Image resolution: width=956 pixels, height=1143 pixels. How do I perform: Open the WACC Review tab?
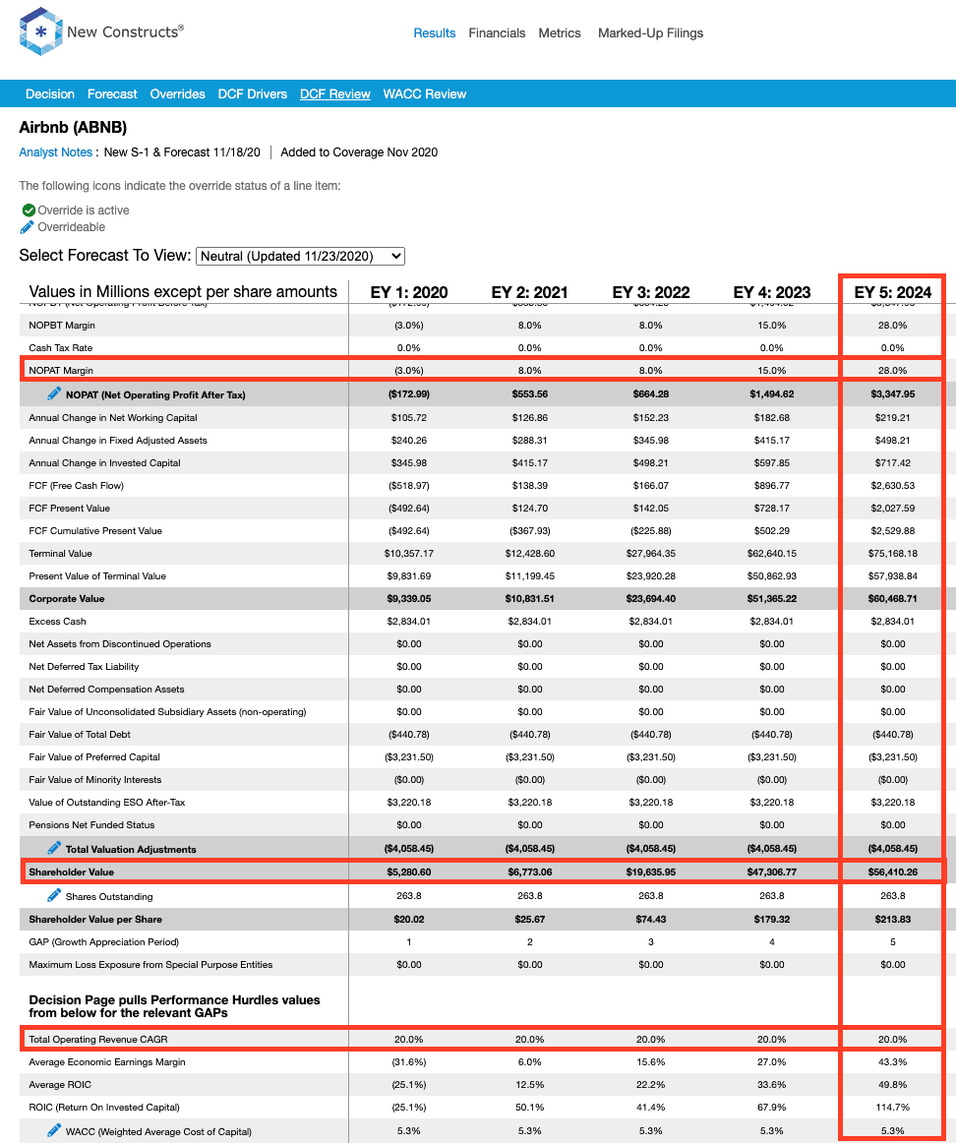(425, 94)
